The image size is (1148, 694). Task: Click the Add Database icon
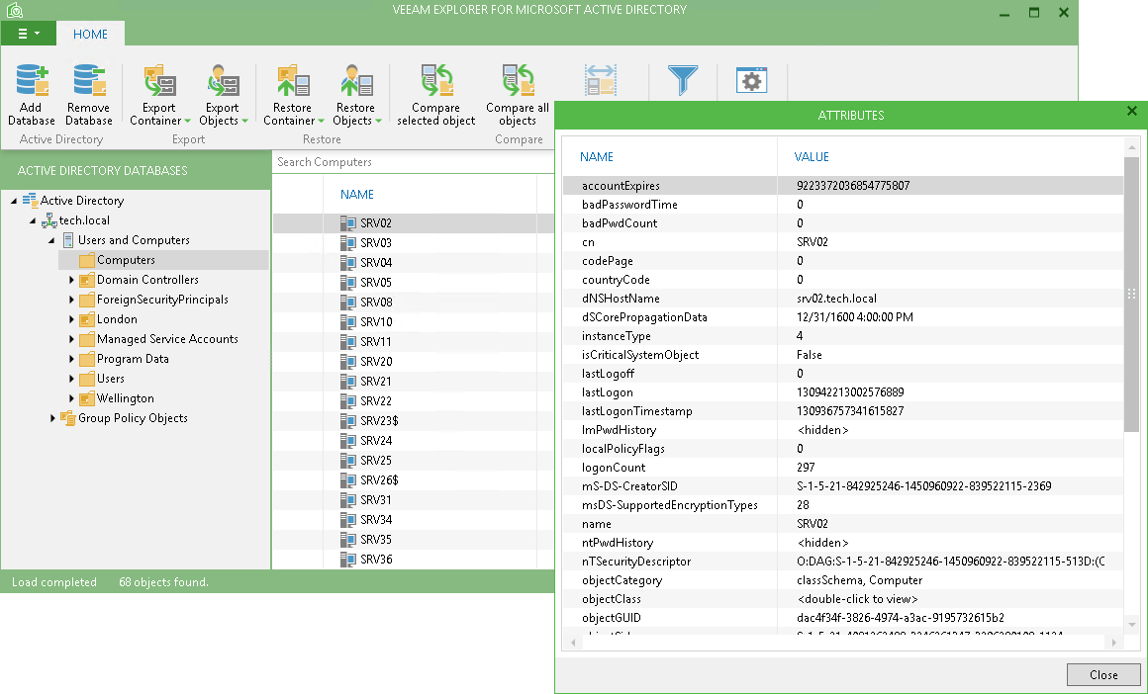click(33, 80)
